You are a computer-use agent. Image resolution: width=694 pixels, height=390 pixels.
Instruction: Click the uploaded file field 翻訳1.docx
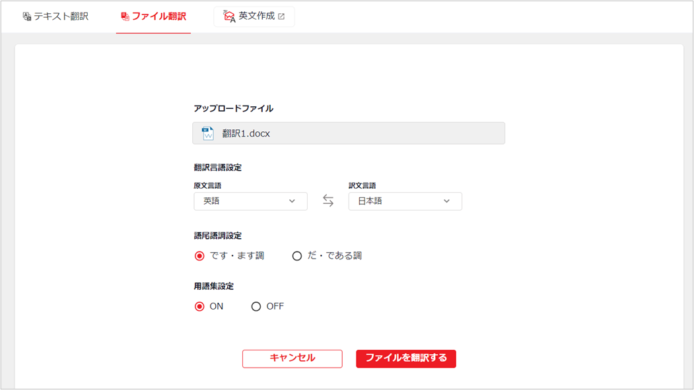coord(349,133)
